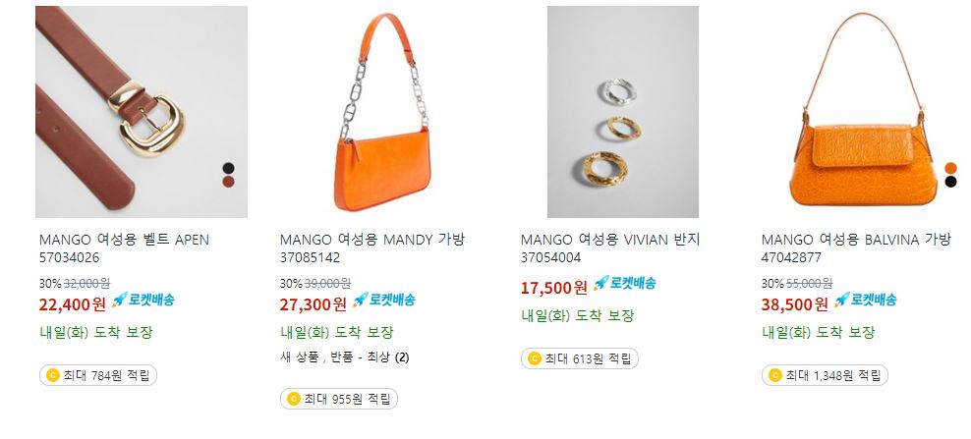Click the 새 상품, 반품 - 최상 (2) link
971x439 pixels.
(x=344, y=357)
